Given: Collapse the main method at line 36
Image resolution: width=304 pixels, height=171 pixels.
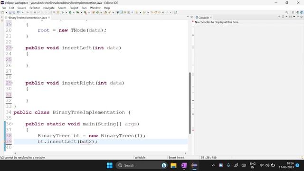Looking at the screenshot, I should pyautogui.click(x=12, y=123).
